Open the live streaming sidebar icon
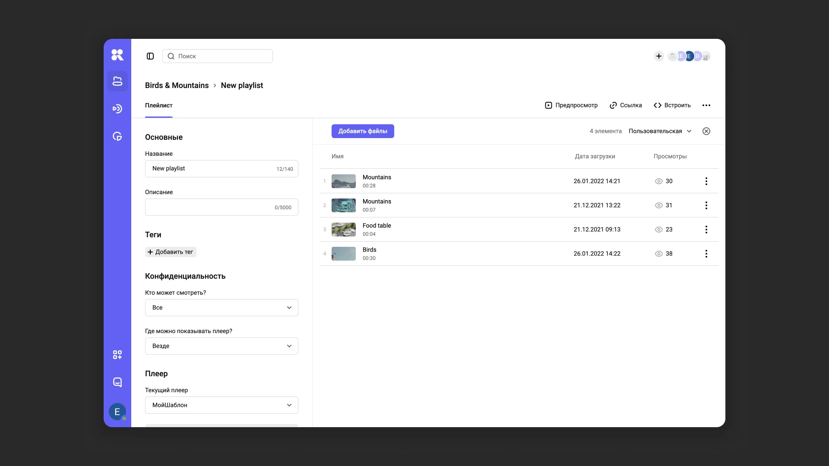 (x=117, y=109)
